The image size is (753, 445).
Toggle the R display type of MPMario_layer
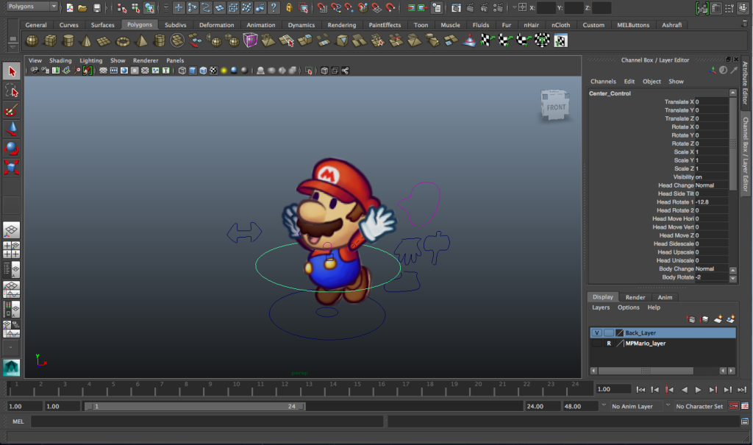[608, 343]
